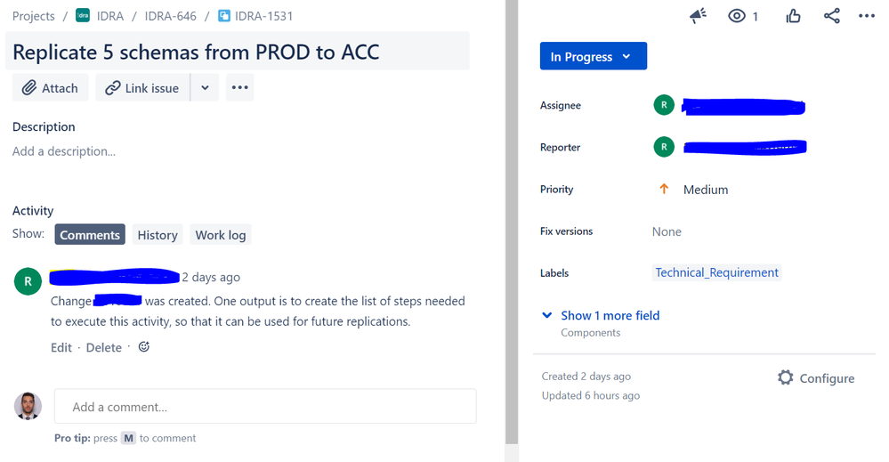Click the IDRA-1531 issue type icon

(x=224, y=16)
